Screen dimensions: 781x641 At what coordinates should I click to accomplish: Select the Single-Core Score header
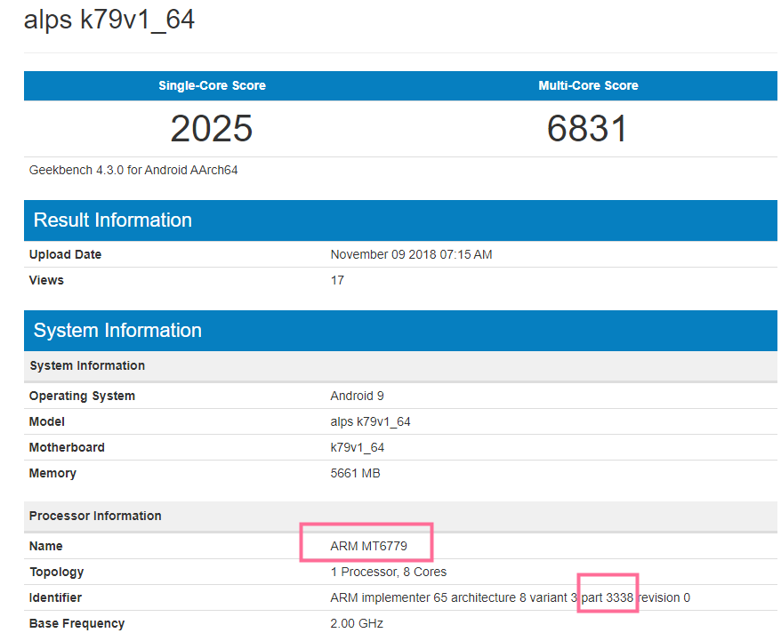pyautogui.click(x=212, y=86)
